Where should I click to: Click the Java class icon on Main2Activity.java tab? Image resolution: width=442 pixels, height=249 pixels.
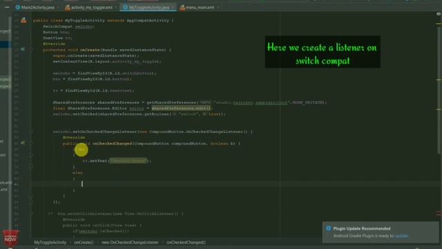pos(18,8)
